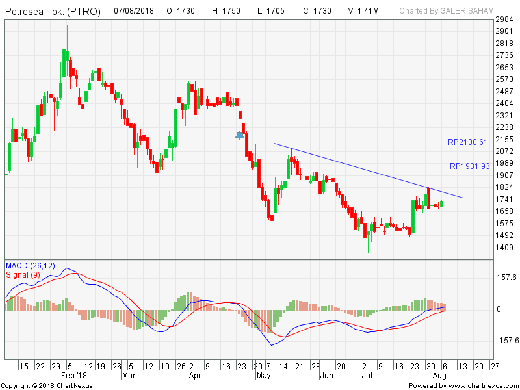The image size is (520, 390).
Task: Click the blue descending trendline's right end
Action: click(x=463, y=197)
